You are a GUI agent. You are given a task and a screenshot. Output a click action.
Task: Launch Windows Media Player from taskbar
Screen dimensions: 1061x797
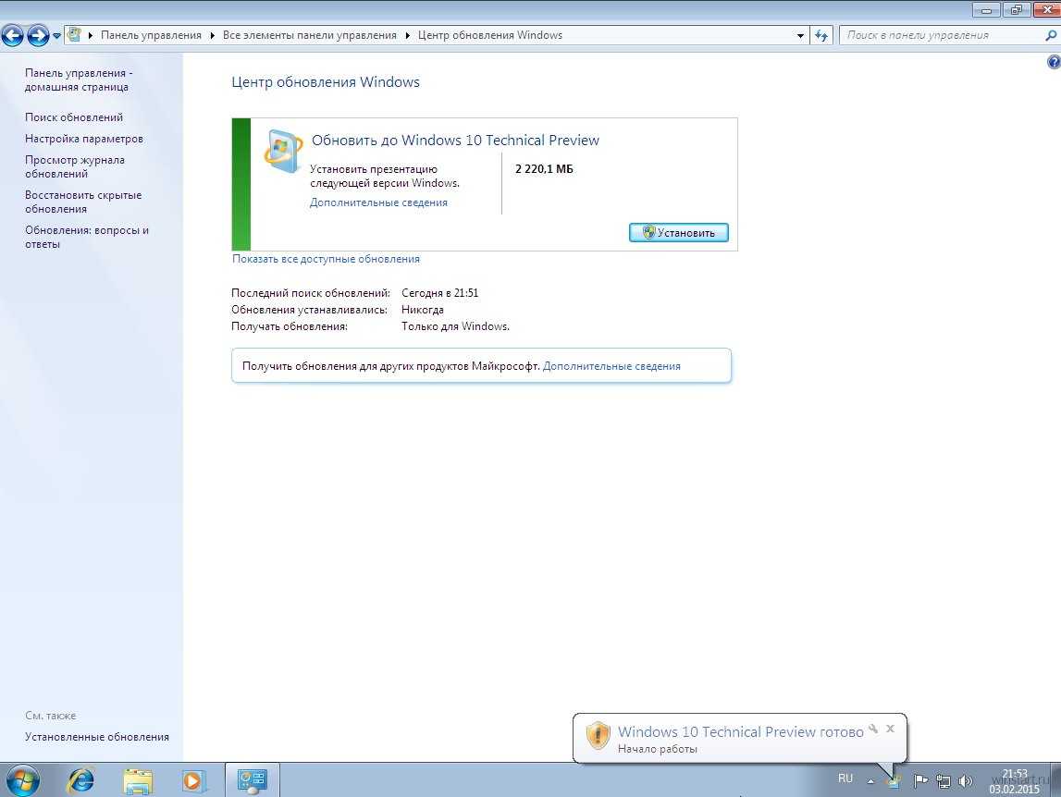click(192, 780)
